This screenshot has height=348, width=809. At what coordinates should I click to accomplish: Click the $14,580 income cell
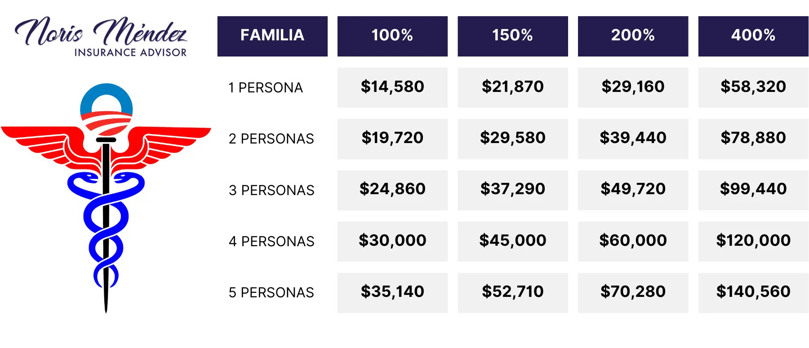(x=392, y=87)
